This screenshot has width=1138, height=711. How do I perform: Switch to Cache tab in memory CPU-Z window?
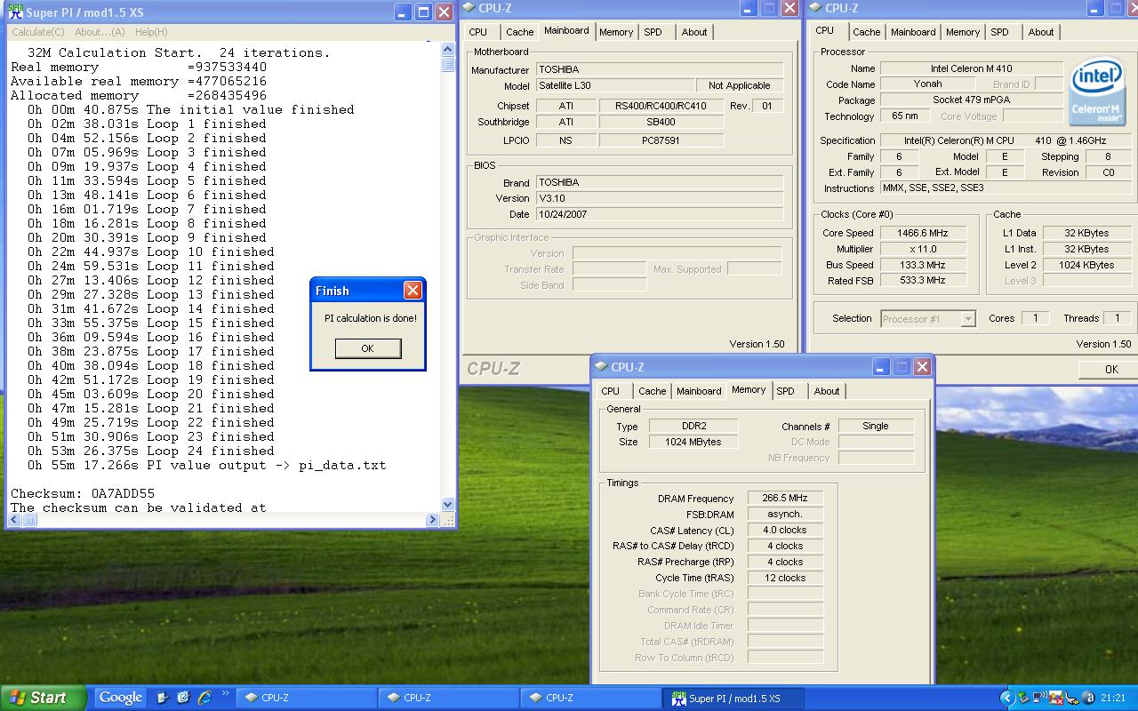652,391
